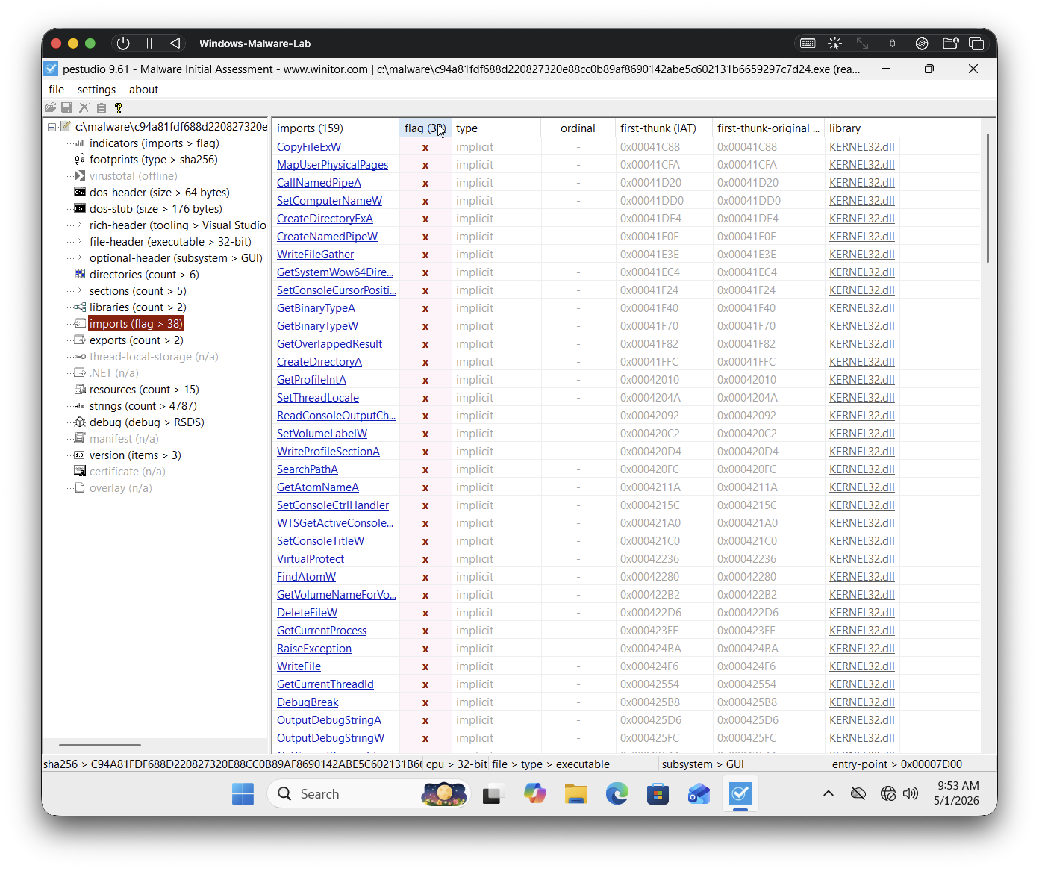Screen dimensions: 1039x871
Task: Sort by the imports (159) column header
Action: [336, 128]
